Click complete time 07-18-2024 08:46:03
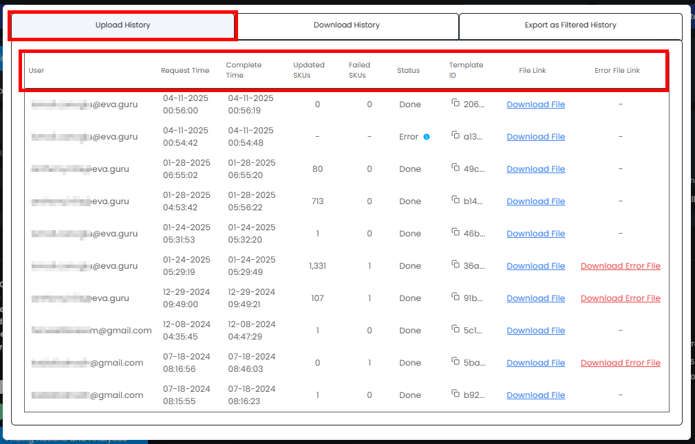This screenshot has width=695, height=444. coord(252,363)
